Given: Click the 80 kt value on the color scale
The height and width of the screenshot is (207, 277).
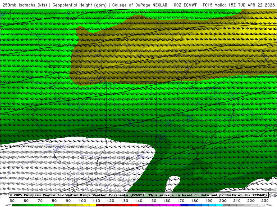Looking at the screenshot, I should pyautogui.click(x=54, y=201).
